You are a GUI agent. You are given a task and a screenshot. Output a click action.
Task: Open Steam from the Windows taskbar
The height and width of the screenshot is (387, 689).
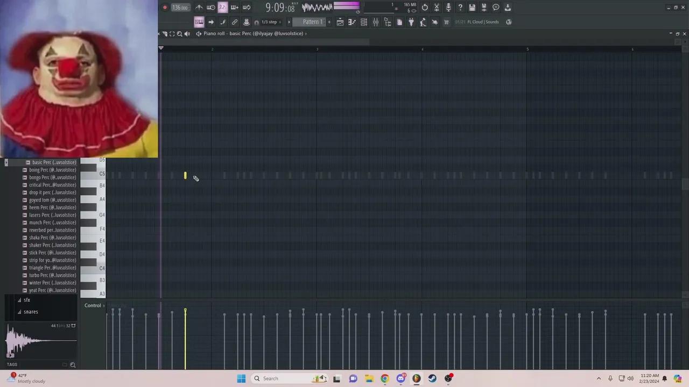point(432,378)
